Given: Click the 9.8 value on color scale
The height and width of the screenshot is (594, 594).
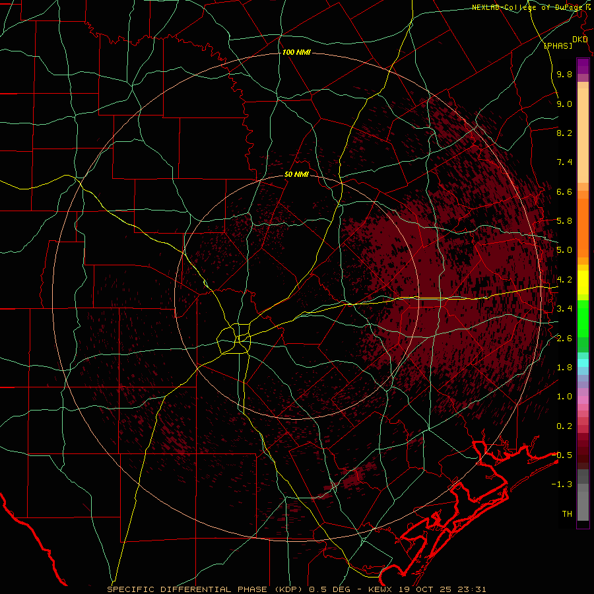Looking at the screenshot, I should 564,74.
